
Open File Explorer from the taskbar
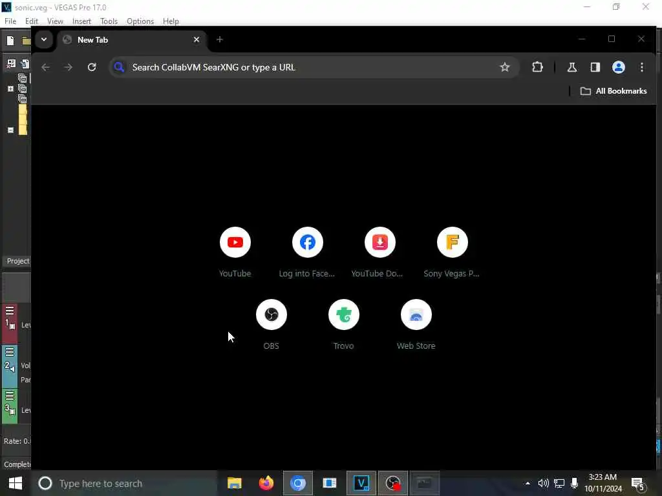[x=234, y=483]
